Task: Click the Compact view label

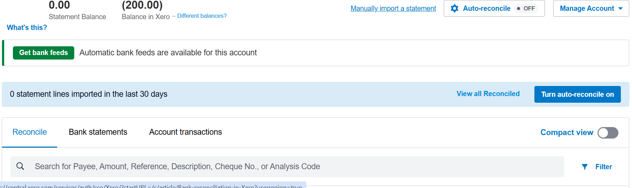Action: click(x=567, y=133)
